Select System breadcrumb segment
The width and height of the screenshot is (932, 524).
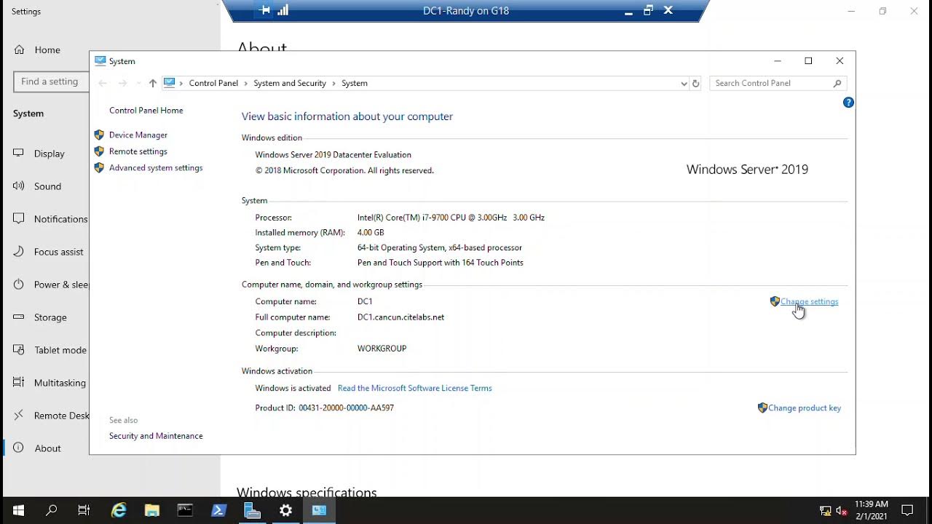coord(355,83)
